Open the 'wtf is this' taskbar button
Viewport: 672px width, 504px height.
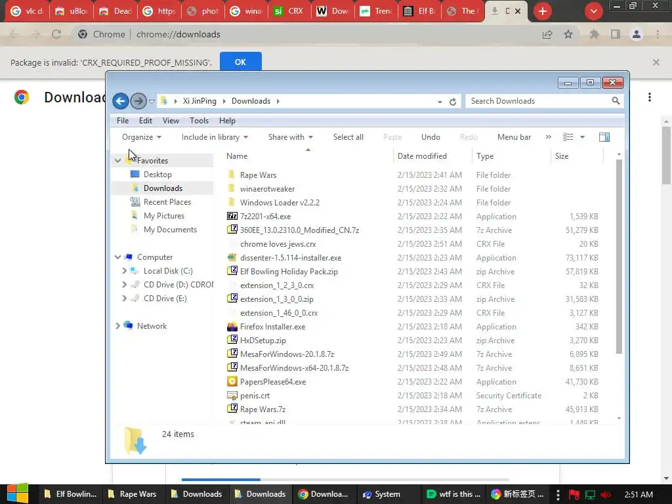tap(453, 494)
